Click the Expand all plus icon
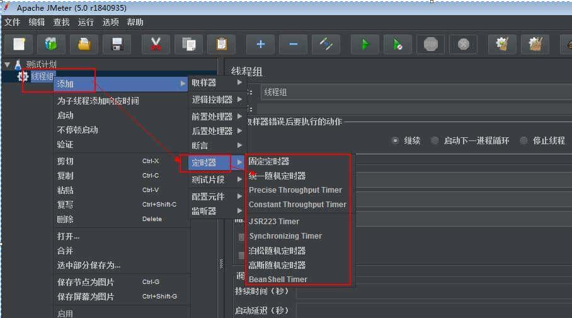 [260, 45]
